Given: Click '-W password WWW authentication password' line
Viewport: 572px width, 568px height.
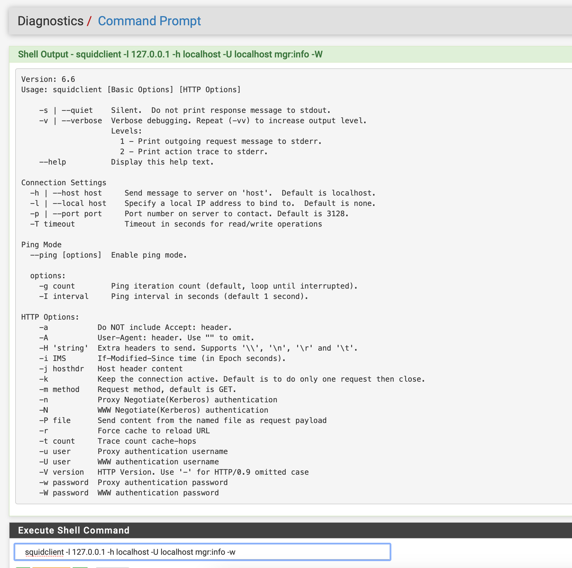Looking at the screenshot, I should [129, 493].
